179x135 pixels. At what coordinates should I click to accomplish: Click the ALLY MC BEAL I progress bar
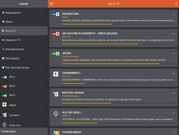click(118, 123)
